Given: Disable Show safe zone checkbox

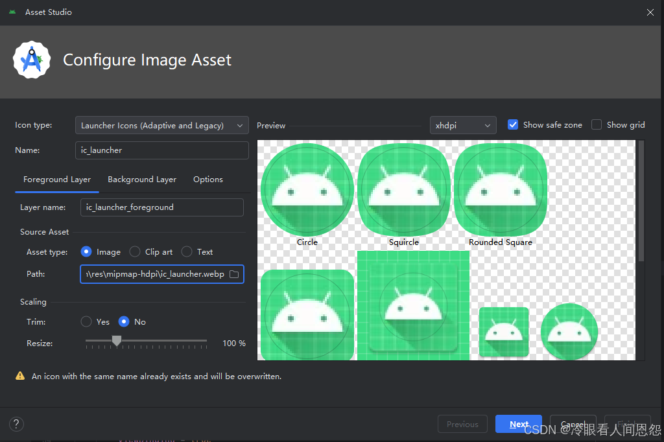Looking at the screenshot, I should [513, 125].
